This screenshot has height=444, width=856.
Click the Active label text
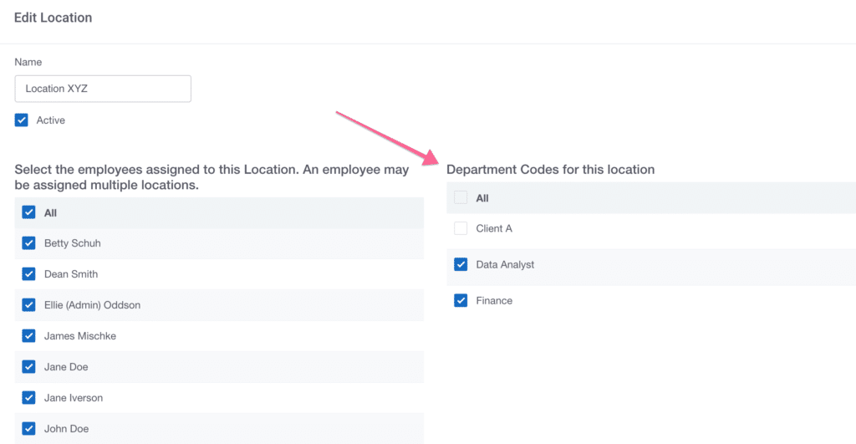(x=51, y=120)
